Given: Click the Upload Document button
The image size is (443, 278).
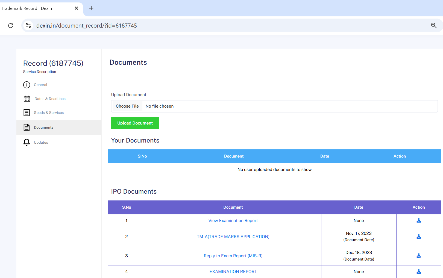Looking at the screenshot, I should pos(135,123).
